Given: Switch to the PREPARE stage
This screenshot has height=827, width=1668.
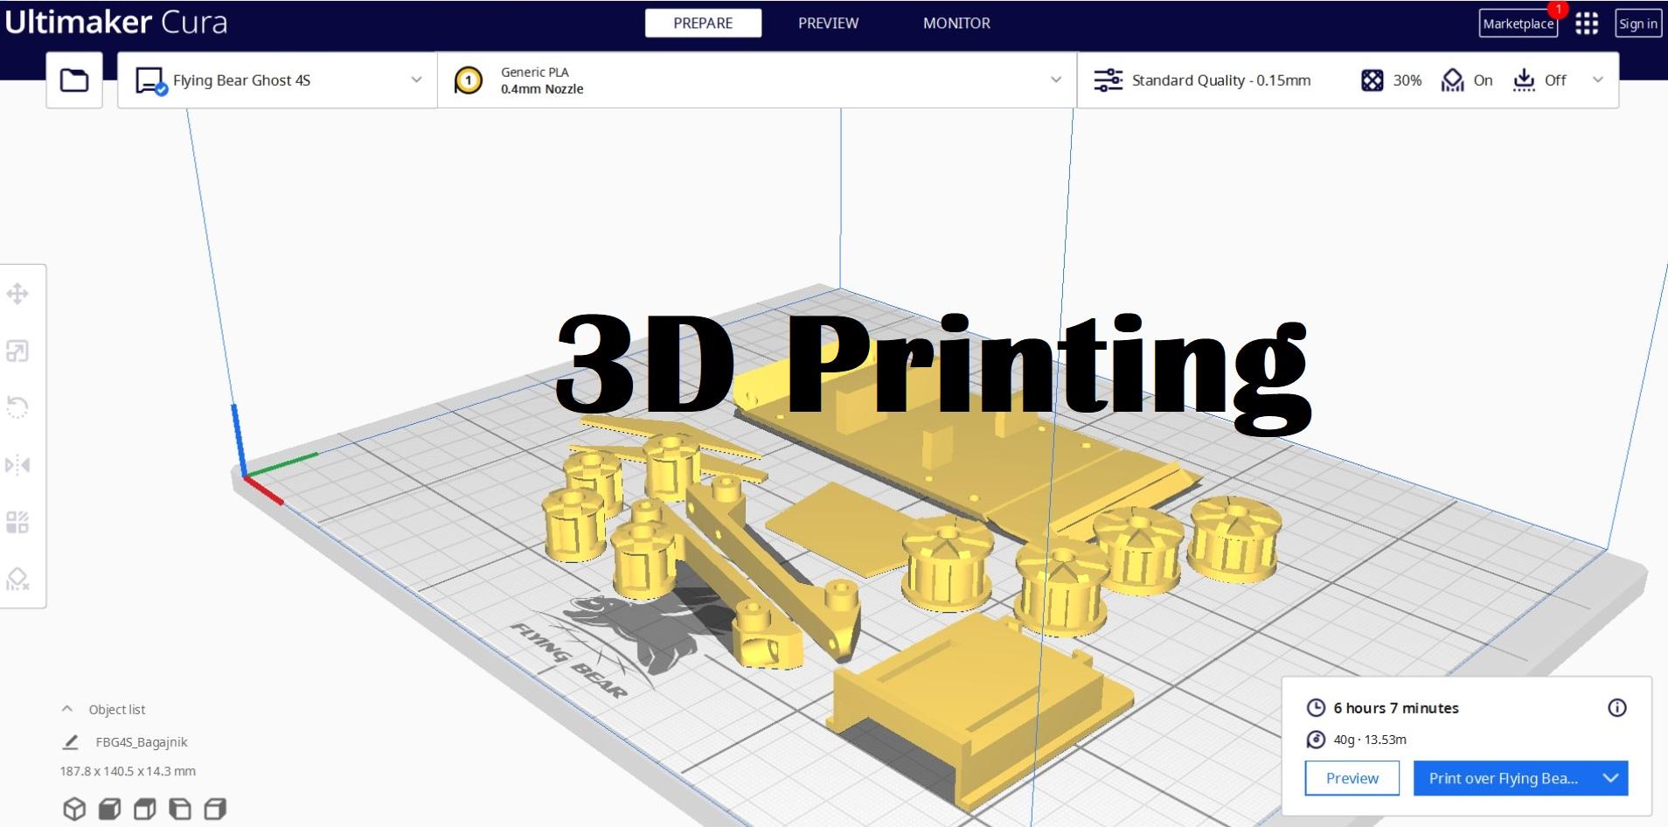Looking at the screenshot, I should (x=703, y=24).
